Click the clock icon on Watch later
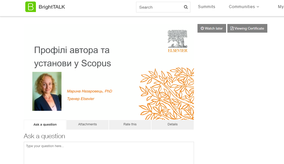This screenshot has width=284, height=164. tap(202, 28)
